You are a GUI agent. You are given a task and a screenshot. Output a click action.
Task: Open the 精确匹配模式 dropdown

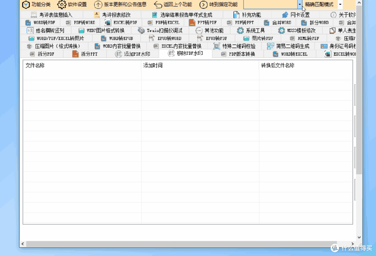[340, 5]
